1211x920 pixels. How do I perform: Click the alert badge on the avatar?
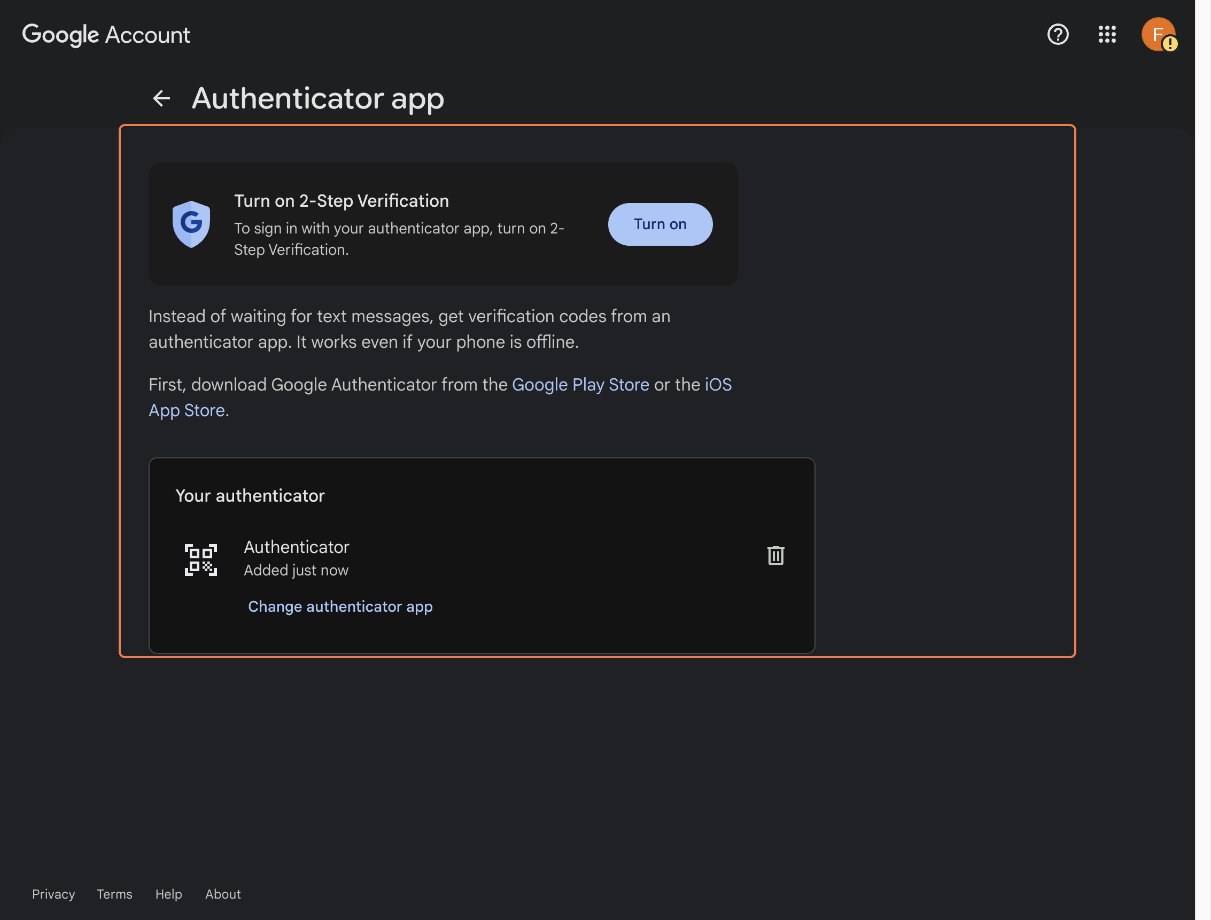tap(1169, 43)
